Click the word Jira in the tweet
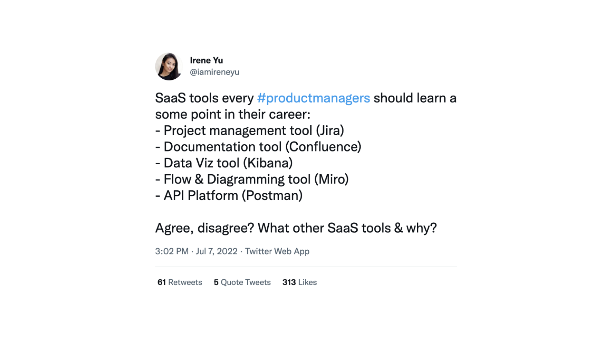Image resolution: width=607 pixels, height=340 pixels. [330, 131]
